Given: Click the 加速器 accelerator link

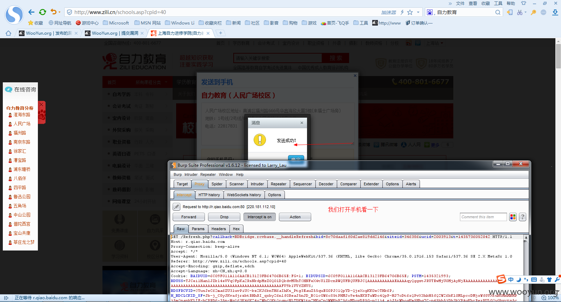Looking at the screenshot, I should click(x=388, y=12).
